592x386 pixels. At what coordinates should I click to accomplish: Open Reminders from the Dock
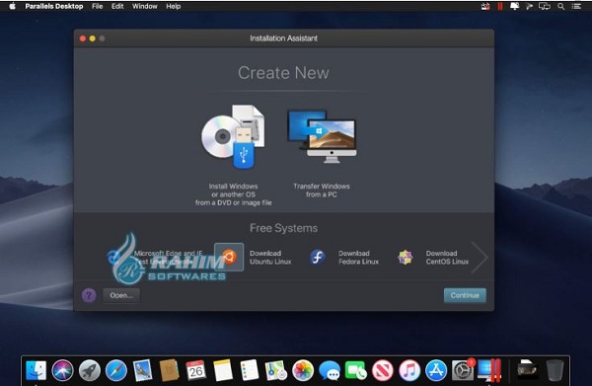click(250, 370)
